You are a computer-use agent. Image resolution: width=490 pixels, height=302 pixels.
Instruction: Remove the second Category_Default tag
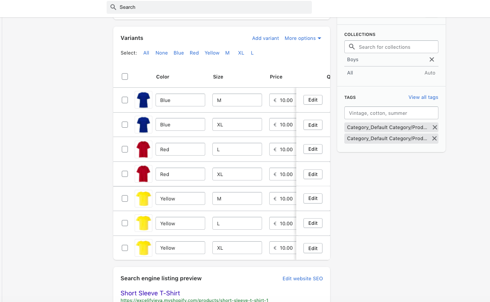tap(434, 138)
